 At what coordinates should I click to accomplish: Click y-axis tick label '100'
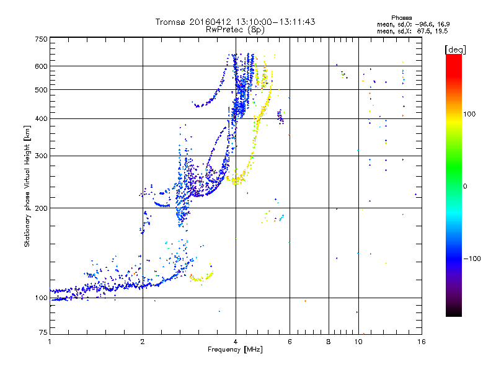point(42,298)
